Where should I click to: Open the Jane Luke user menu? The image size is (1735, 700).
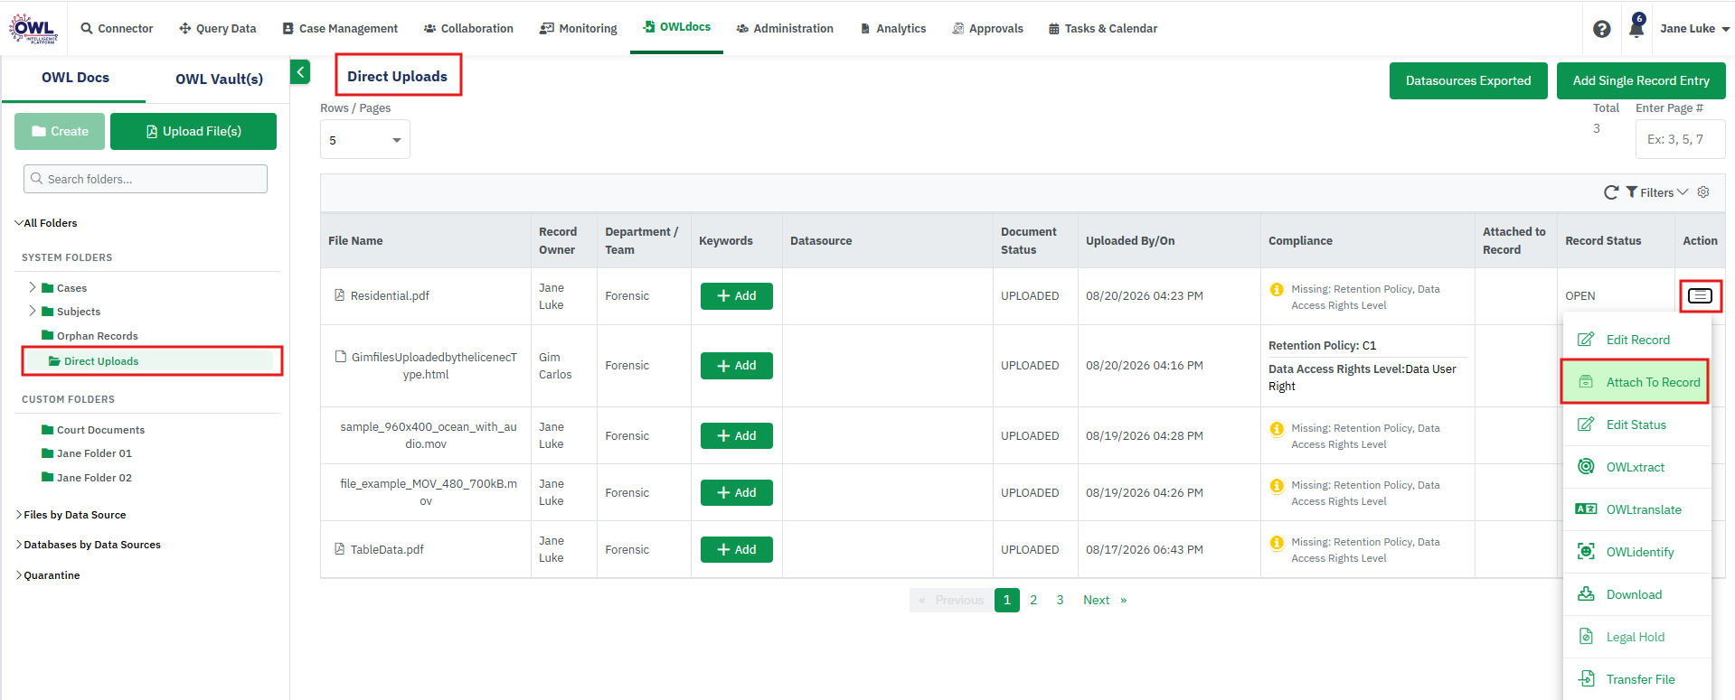[1694, 29]
